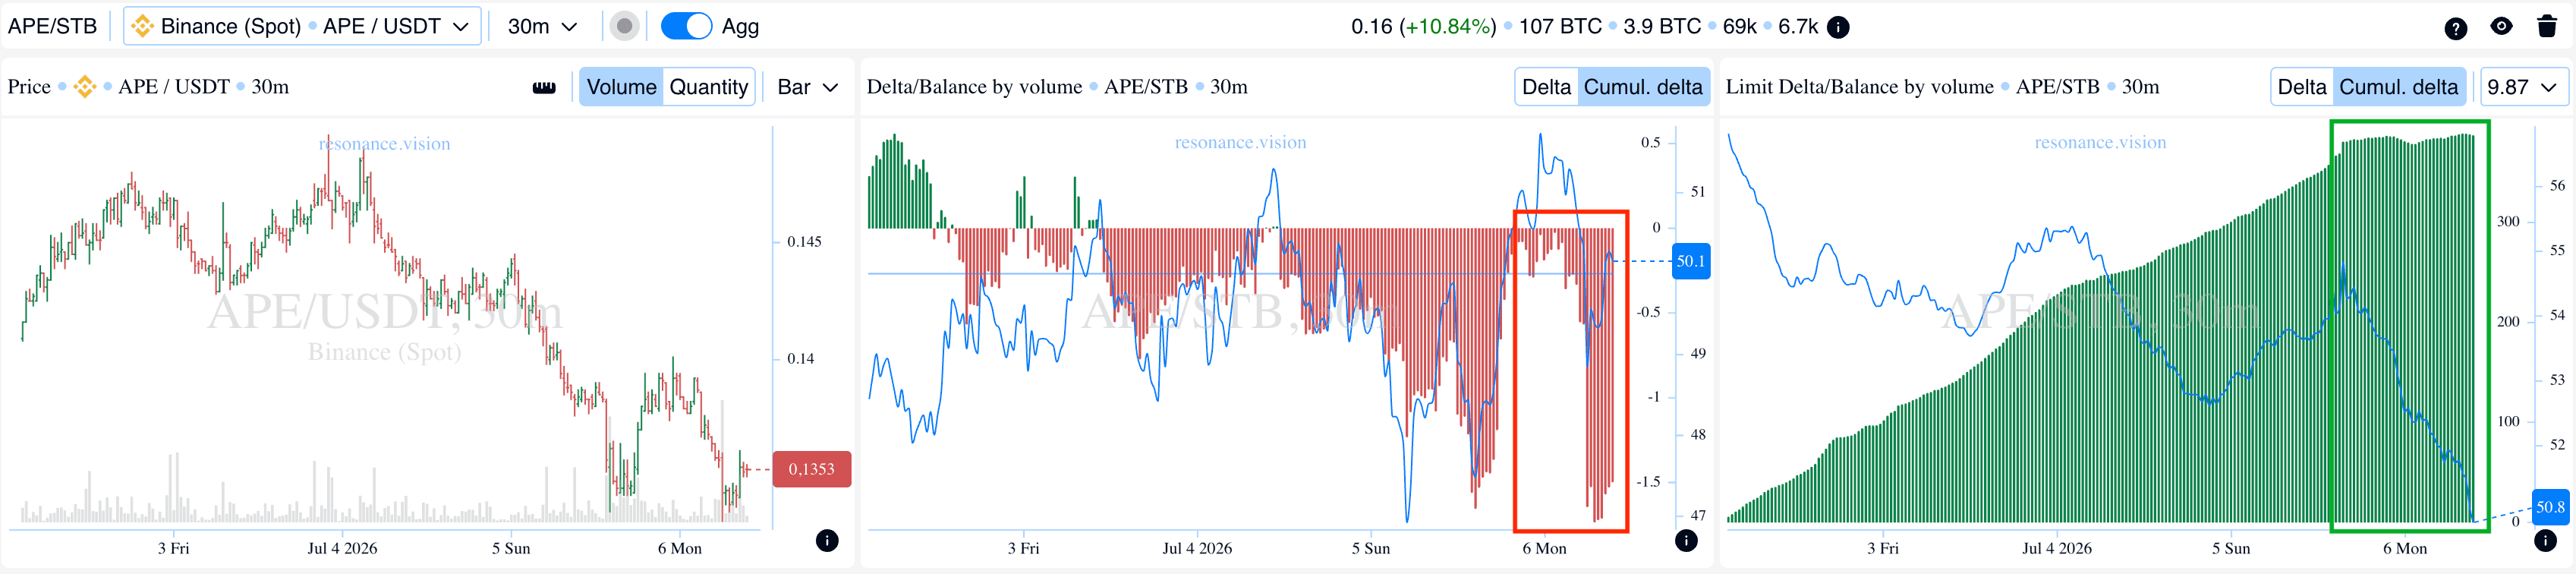Click the 0,1353 price label on axis
2576x574 pixels.
pos(811,469)
